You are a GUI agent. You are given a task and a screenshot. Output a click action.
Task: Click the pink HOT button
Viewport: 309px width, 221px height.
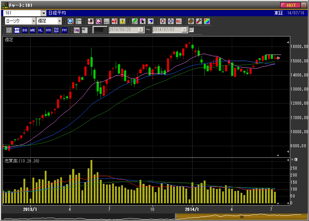pos(290,5)
